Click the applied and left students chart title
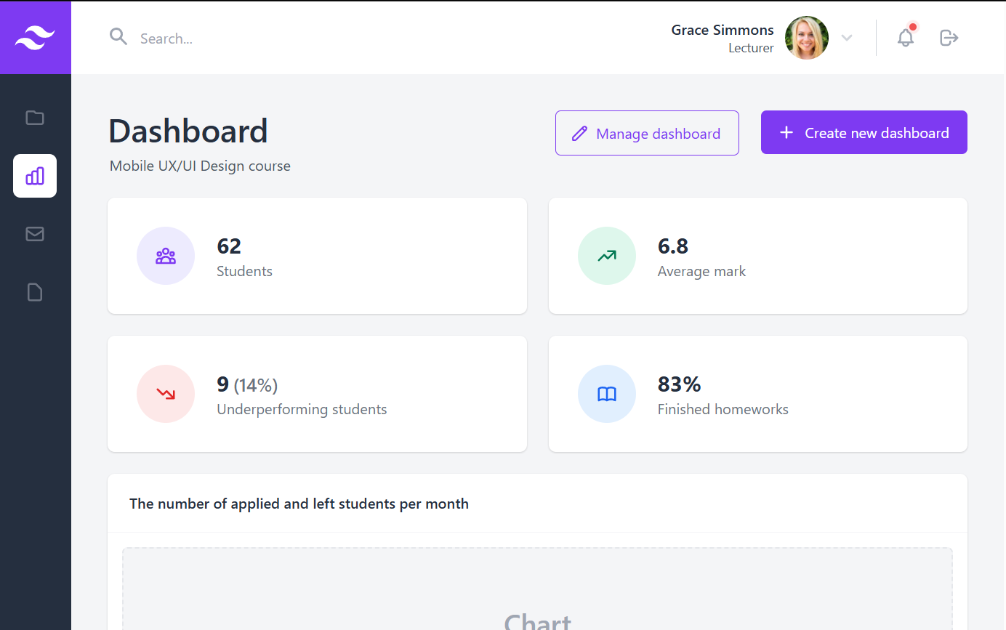 coord(299,504)
